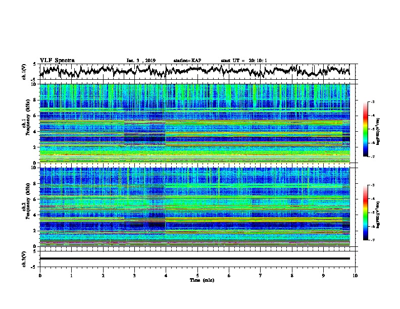
Task: Click the ch.2 color bar log(PSD) label
Action: click(378, 215)
